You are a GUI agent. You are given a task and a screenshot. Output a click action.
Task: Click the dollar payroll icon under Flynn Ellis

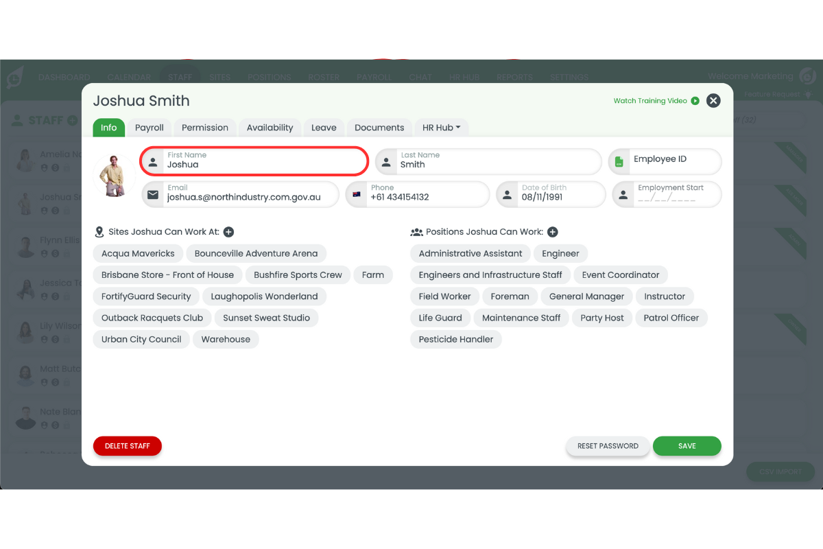pyautogui.click(x=56, y=253)
